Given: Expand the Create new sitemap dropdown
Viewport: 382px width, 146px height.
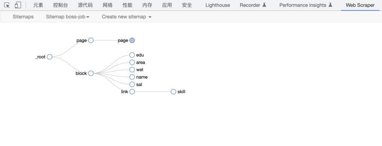Looking at the screenshot, I should tap(126, 17).
